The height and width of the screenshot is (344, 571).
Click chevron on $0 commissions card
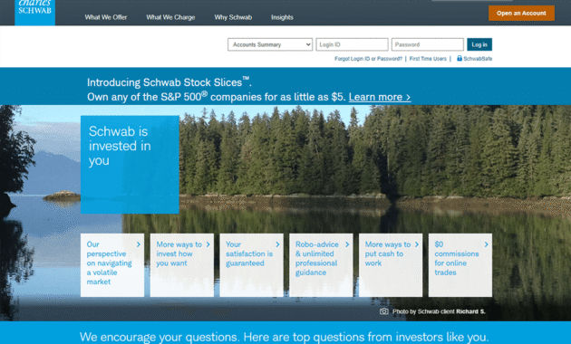[486, 244]
